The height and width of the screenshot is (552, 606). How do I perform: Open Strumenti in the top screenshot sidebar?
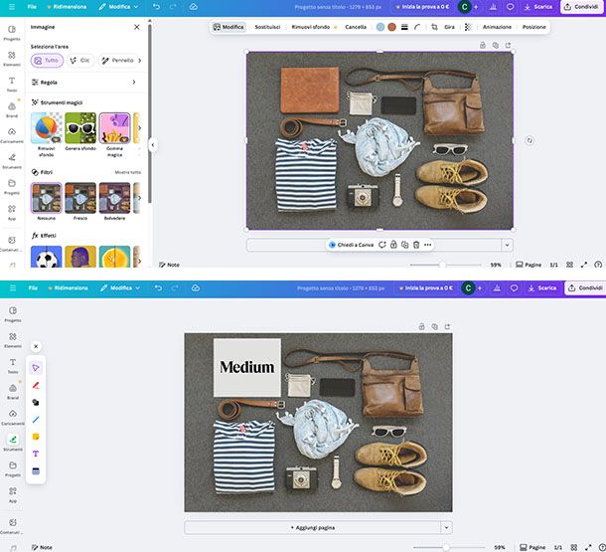point(12,161)
